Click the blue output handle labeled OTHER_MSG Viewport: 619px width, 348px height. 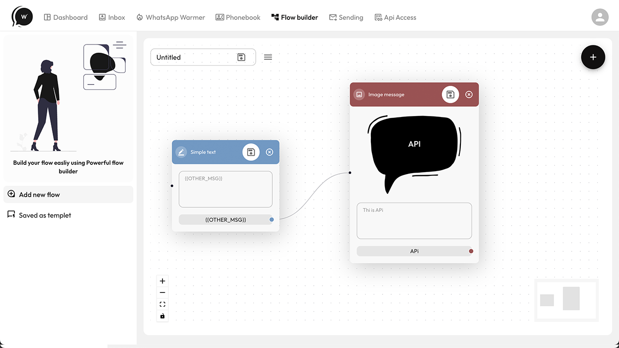[271, 219]
